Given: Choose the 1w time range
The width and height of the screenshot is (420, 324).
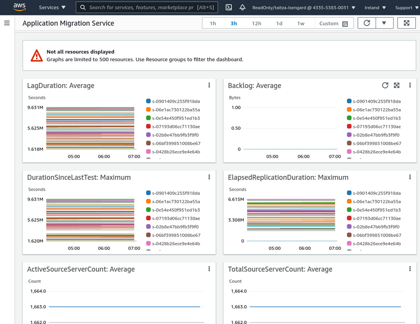Looking at the screenshot, I should [x=301, y=23].
